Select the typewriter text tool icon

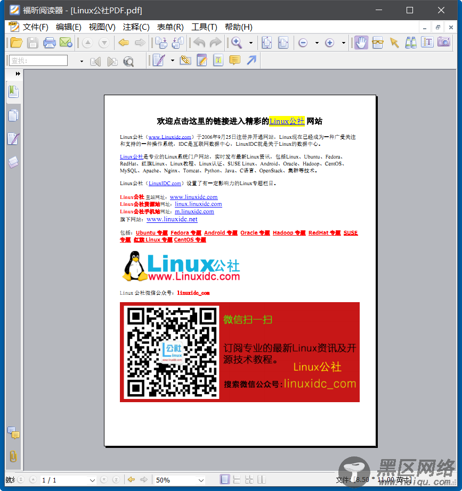pyautogui.click(x=218, y=60)
